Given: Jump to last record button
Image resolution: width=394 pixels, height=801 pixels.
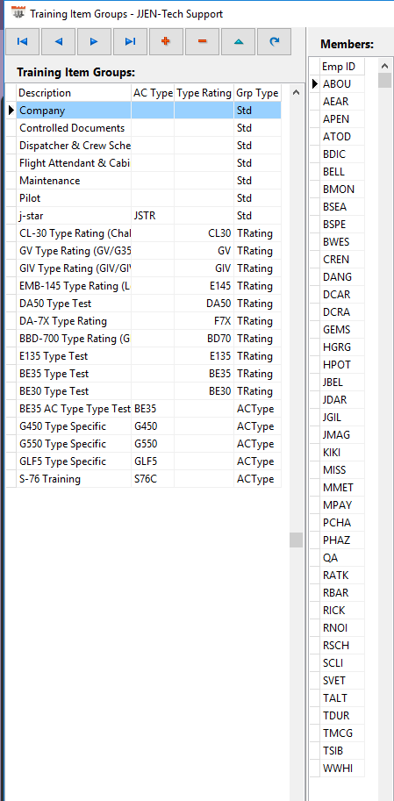Looking at the screenshot, I should (130, 42).
